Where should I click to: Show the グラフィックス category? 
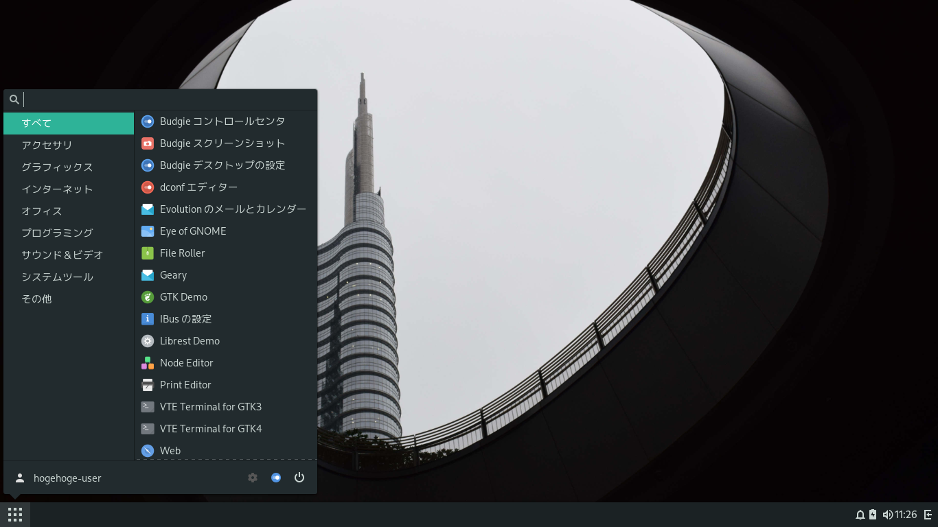69,167
